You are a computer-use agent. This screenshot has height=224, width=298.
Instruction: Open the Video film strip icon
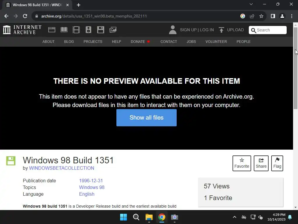76,30
